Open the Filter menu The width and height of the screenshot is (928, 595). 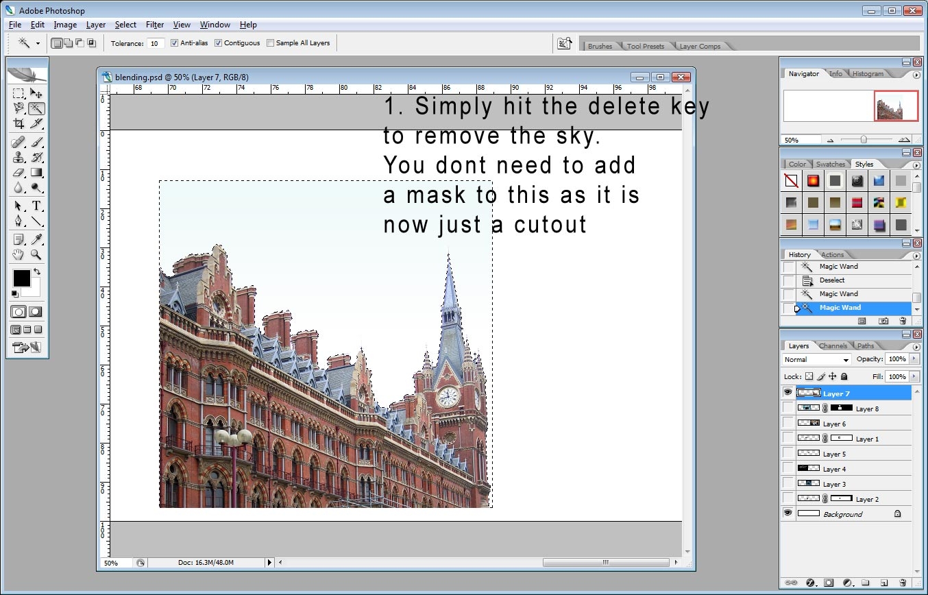click(x=155, y=25)
